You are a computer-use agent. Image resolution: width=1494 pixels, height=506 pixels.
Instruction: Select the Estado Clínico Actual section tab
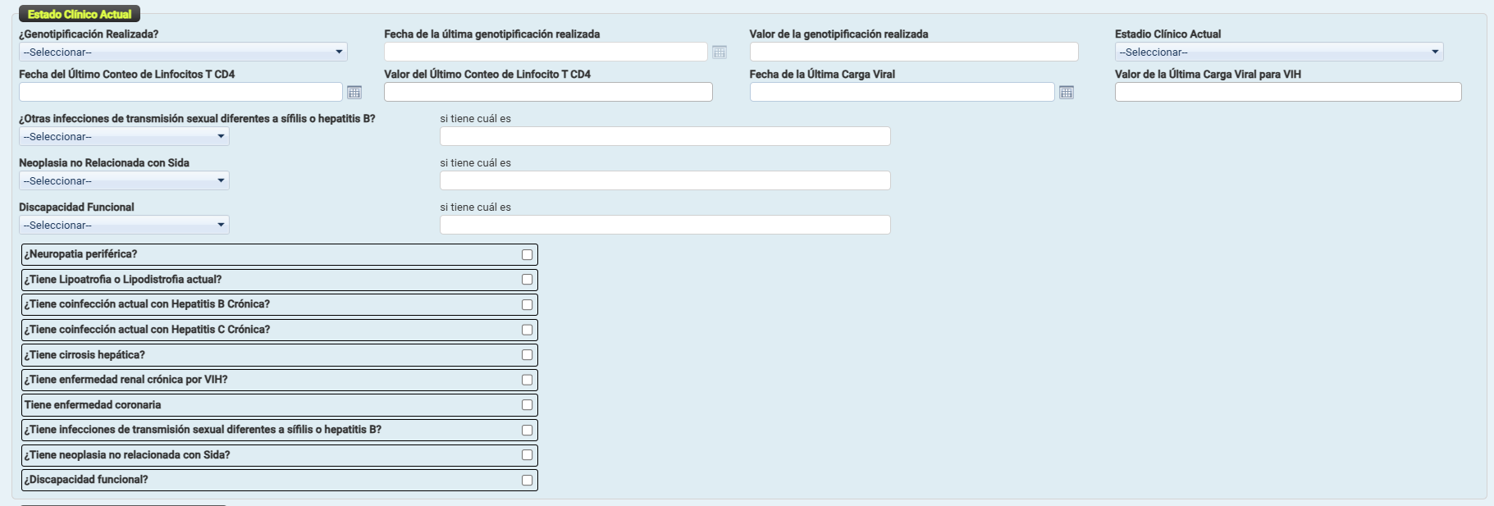pos(80,15)
